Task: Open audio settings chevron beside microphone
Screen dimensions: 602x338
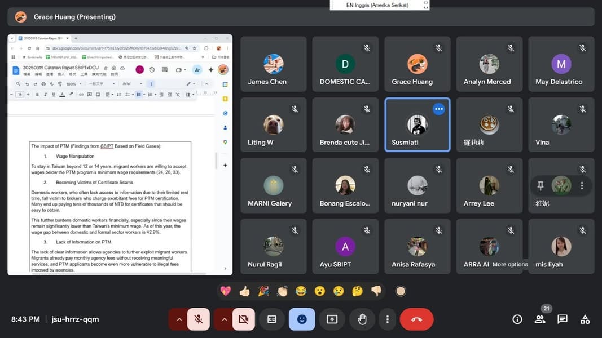Action: click(x=179, y=319)
